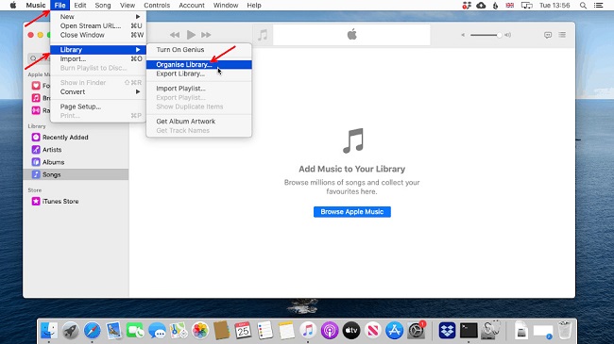Open News from the dock

coord(373,331)
